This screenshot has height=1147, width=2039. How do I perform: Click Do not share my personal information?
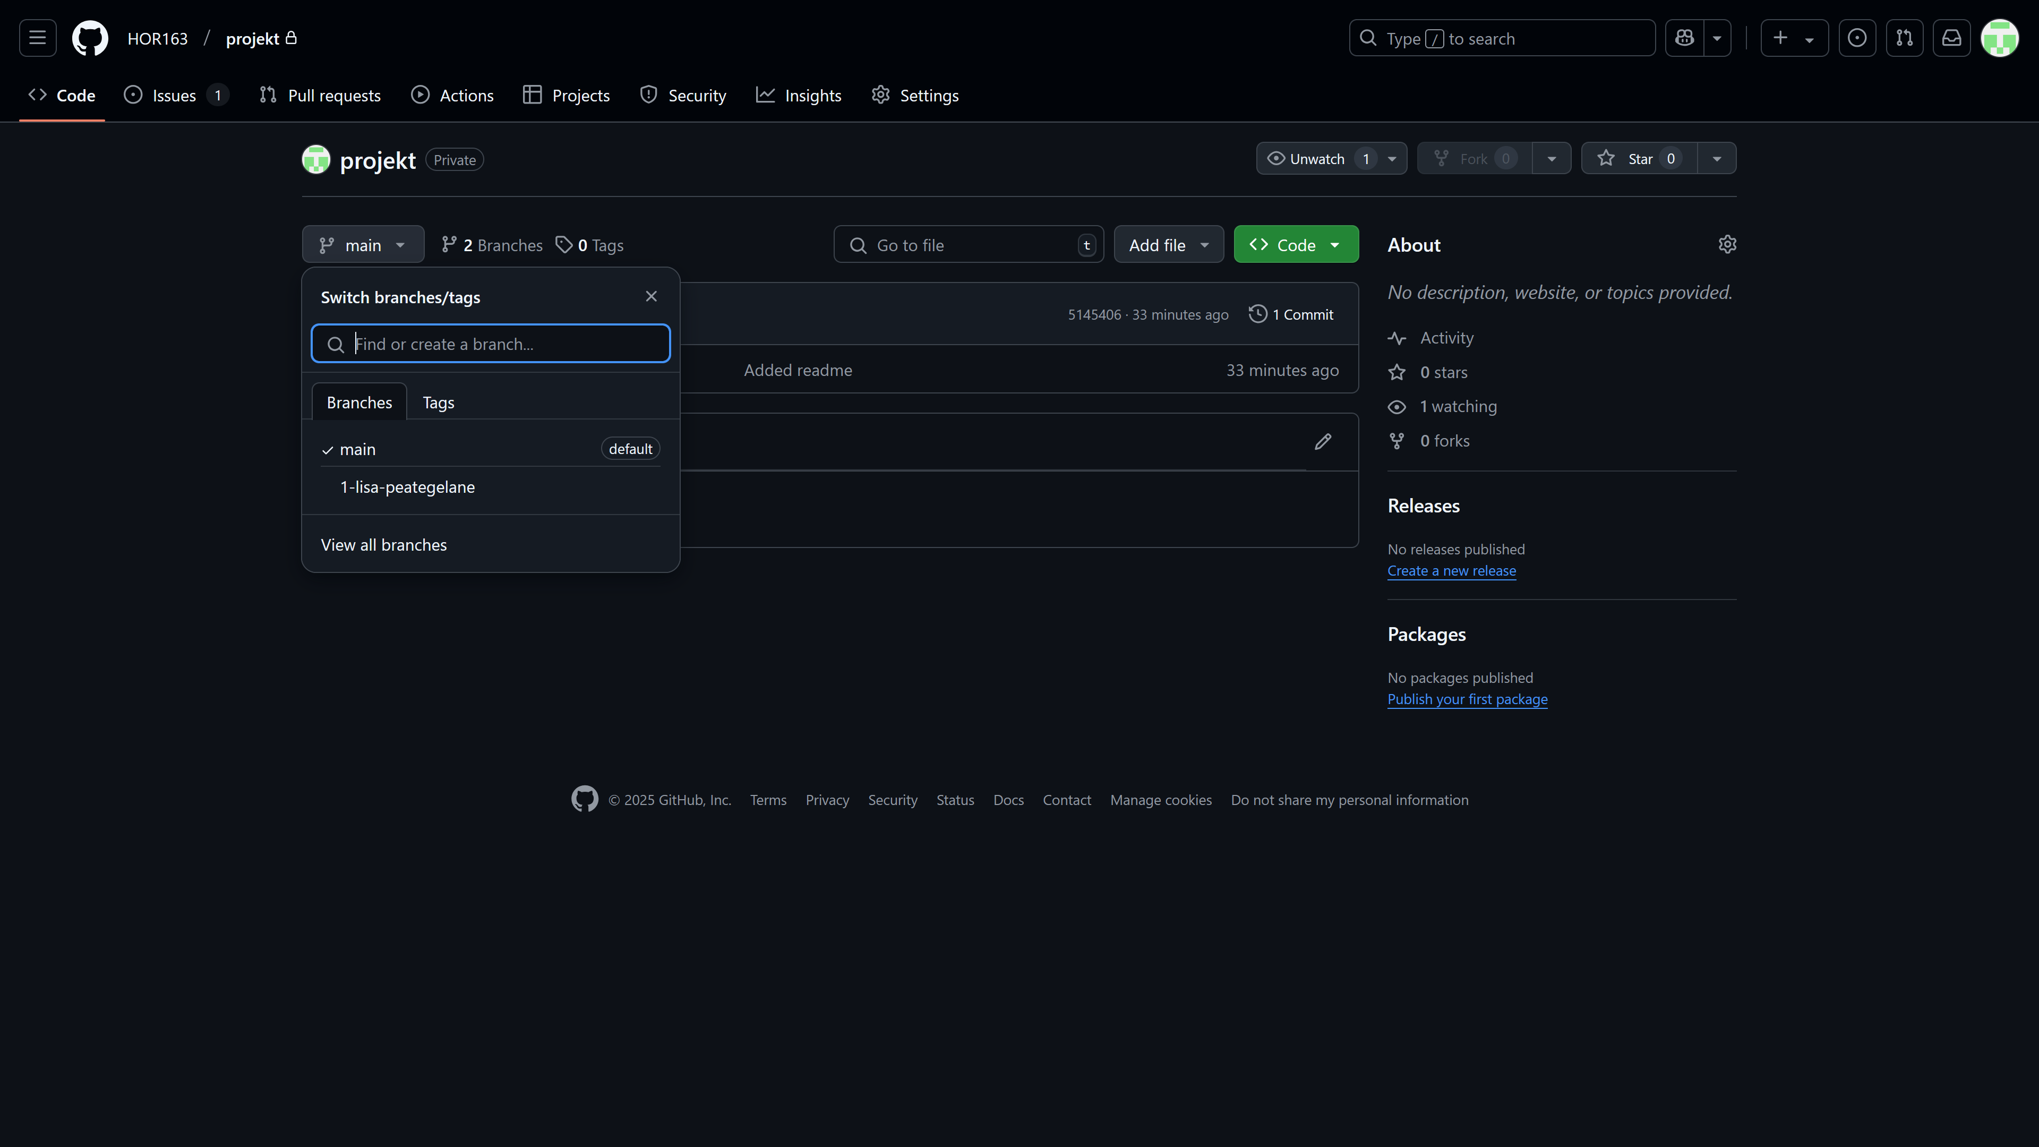[1350, 800]
